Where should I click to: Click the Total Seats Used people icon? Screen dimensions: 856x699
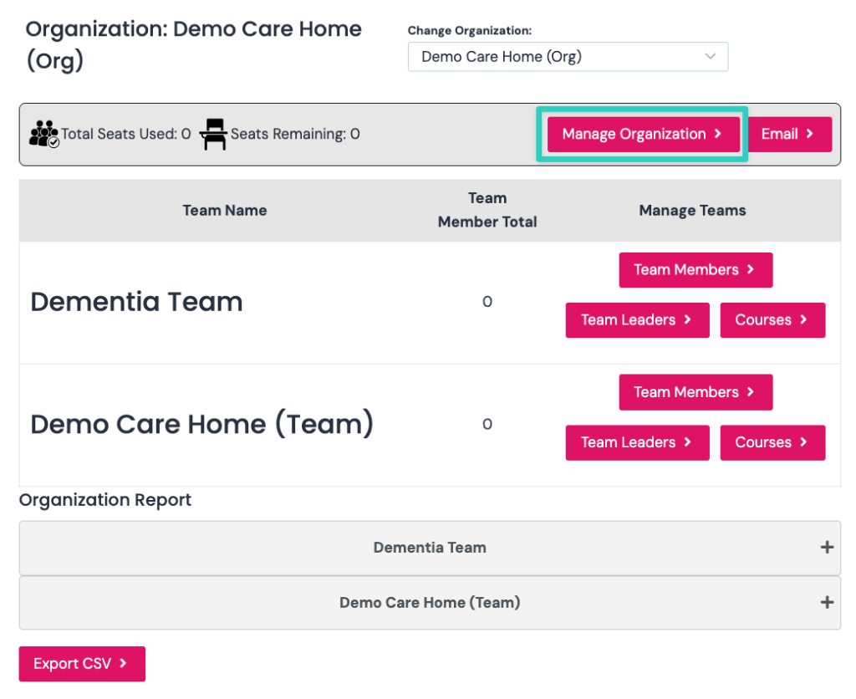[x=43, y=135]
